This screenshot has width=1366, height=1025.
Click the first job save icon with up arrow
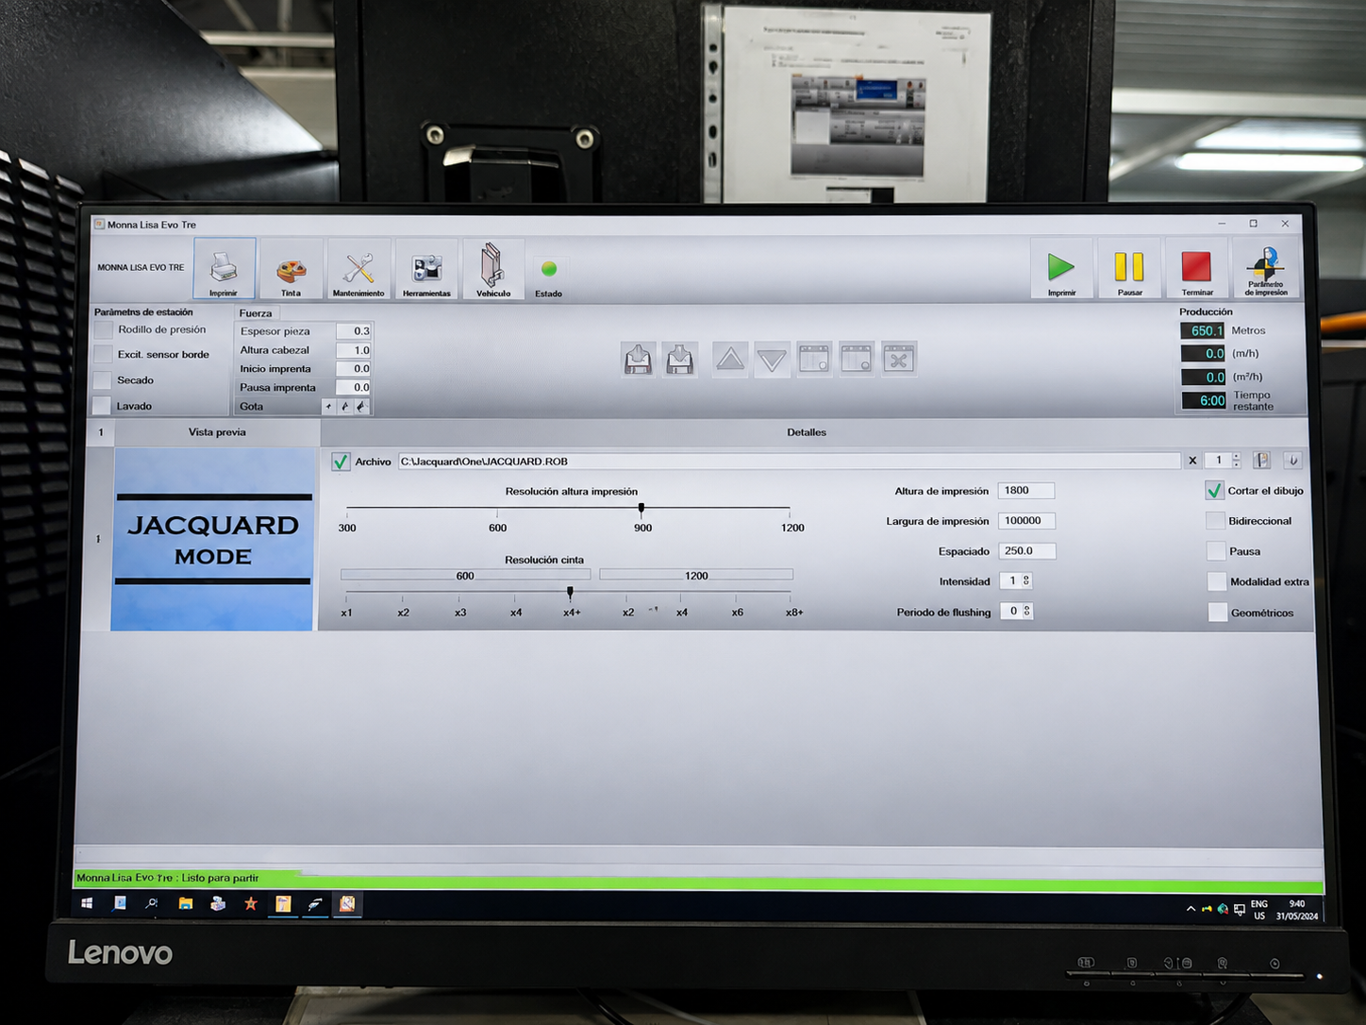639,359
